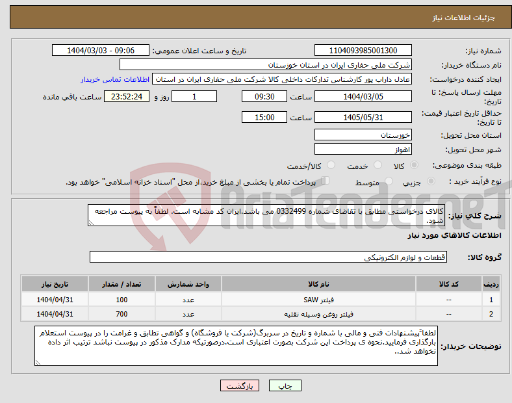Select the خدمت radio button
This screenshot has height=403, width=512.
378,165
